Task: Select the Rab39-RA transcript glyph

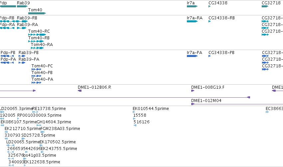Action: 22,28
